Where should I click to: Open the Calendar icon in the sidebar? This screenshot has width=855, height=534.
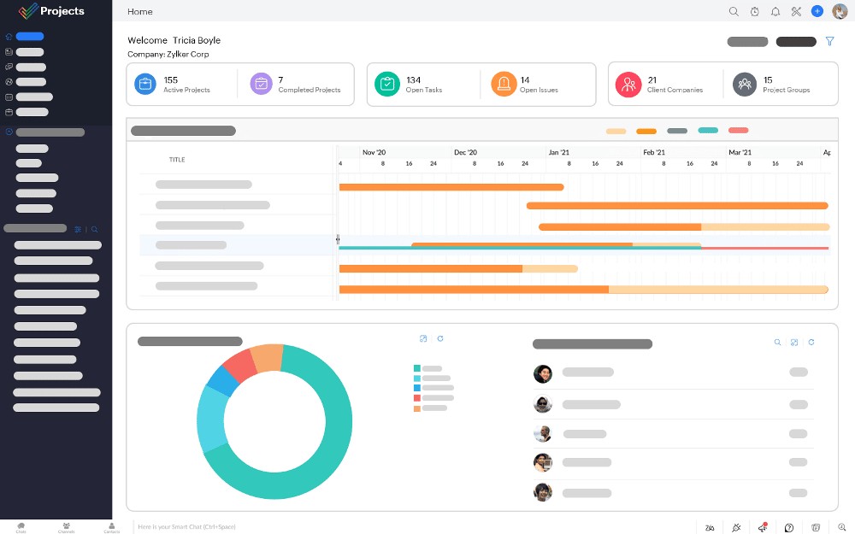click(9, 97)
